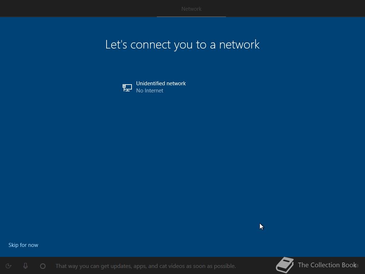The image size is (365, 274).
Task: Click the Skip for now link
Action: click(x=23, y=245)
